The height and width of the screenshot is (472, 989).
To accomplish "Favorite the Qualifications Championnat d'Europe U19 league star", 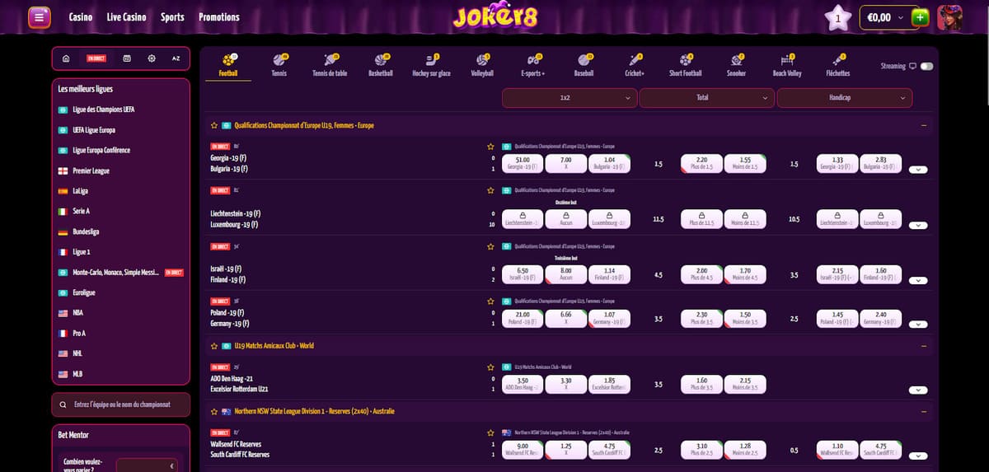I will click(214, 126).
